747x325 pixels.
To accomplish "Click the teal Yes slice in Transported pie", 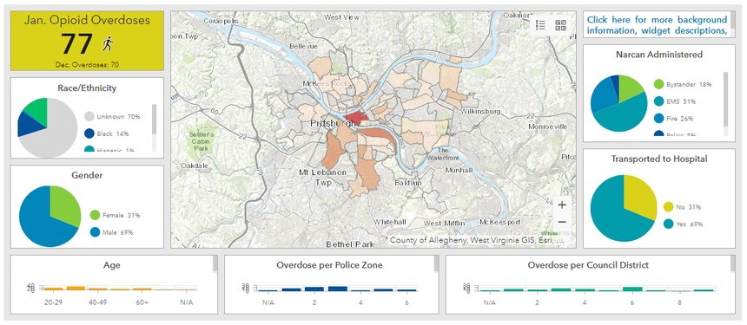I will [612, 214].
